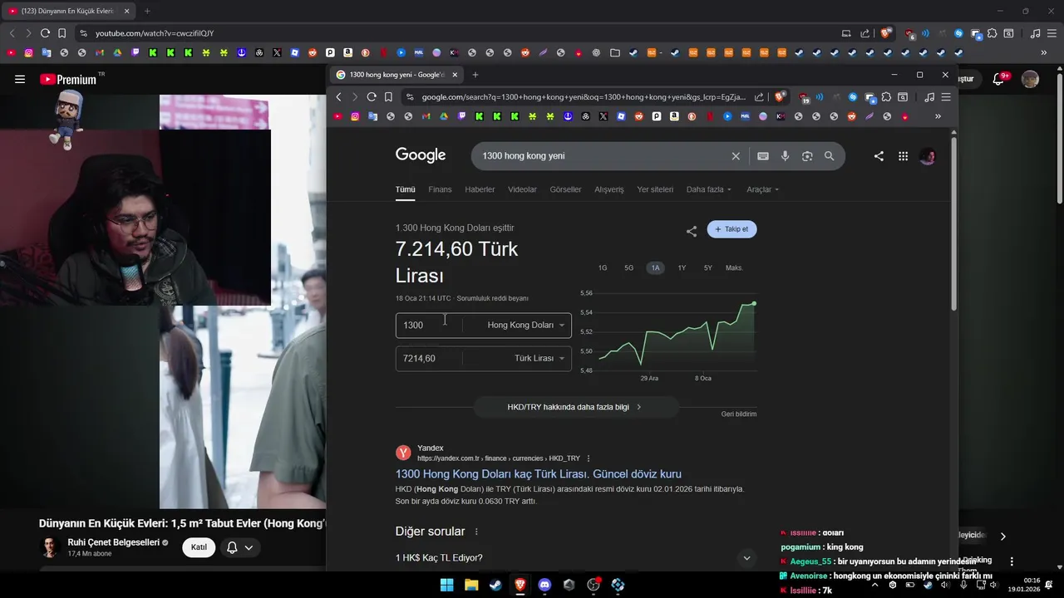Select the 1A chart range
Viewport: 1064px width, 598px height.
(x=655, y=268)
